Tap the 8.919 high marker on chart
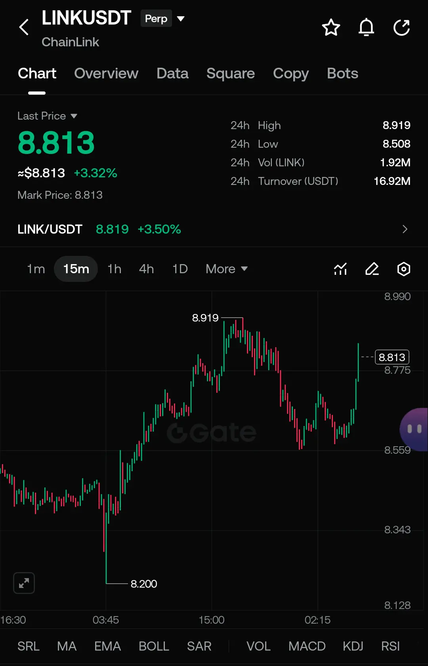 205,318
